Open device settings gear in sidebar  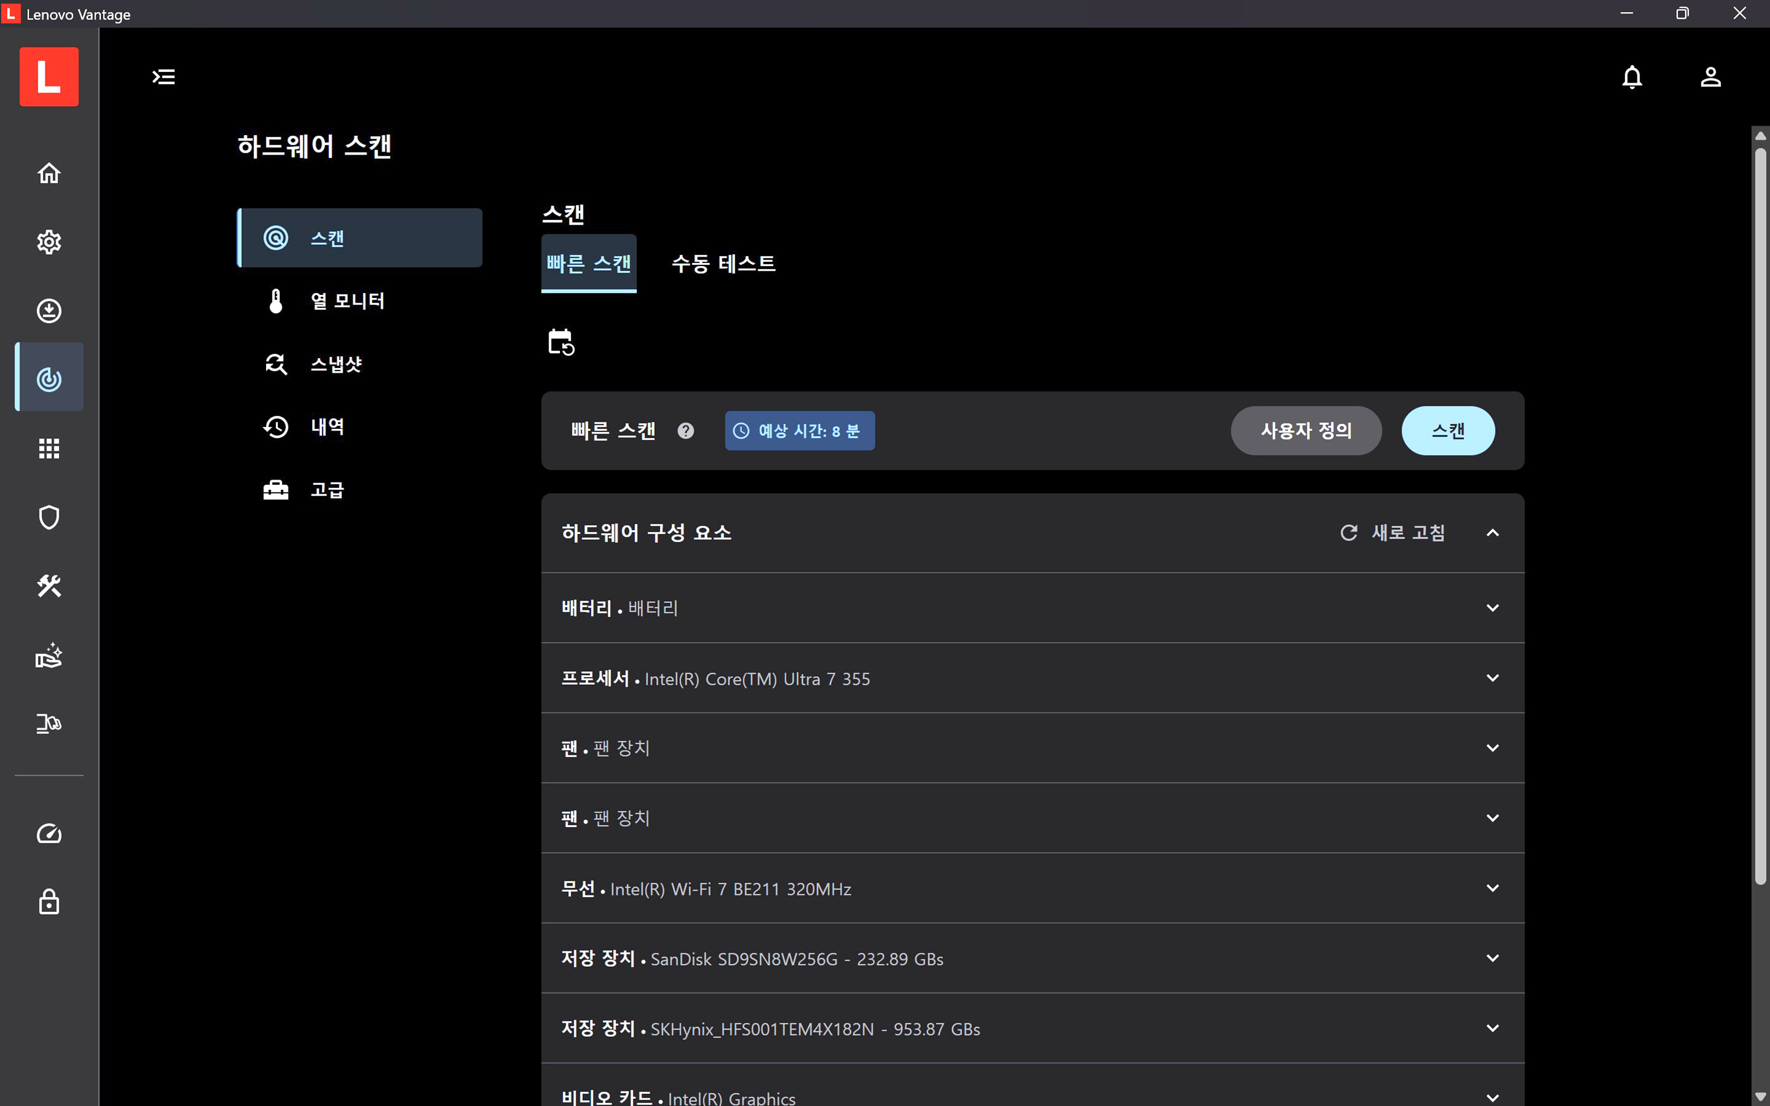49,242
